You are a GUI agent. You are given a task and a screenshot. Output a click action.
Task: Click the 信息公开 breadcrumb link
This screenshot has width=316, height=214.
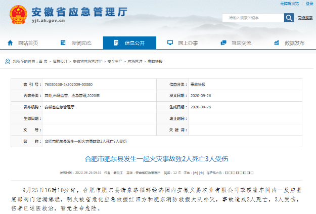[60, 61]
